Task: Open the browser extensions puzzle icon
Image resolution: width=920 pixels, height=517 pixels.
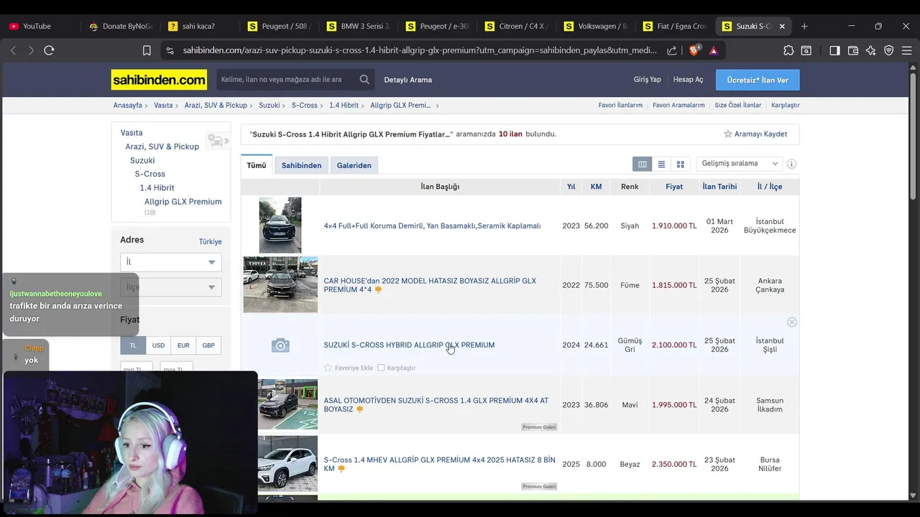Action: [788, 50]
